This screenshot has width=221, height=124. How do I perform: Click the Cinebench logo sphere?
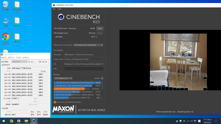point(61,17)
